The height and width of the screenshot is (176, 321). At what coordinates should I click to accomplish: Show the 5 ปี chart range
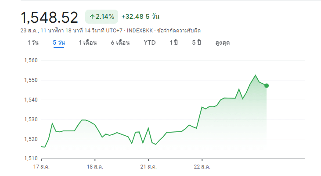coord(197,42)
